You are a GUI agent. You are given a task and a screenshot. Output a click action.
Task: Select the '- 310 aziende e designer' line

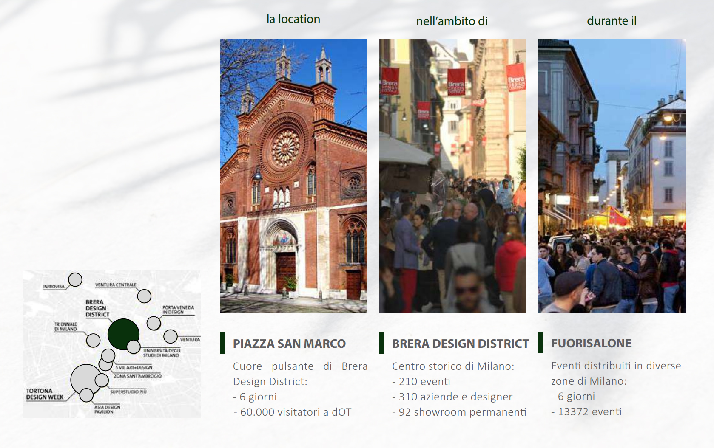(452, 397)
